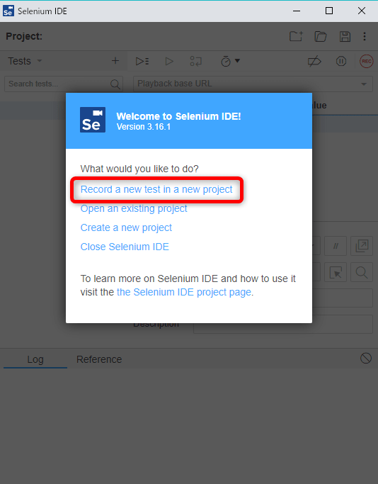378x484 pixels.
Task: Run all tests icon in toolbar
Action: pos(142,61)
